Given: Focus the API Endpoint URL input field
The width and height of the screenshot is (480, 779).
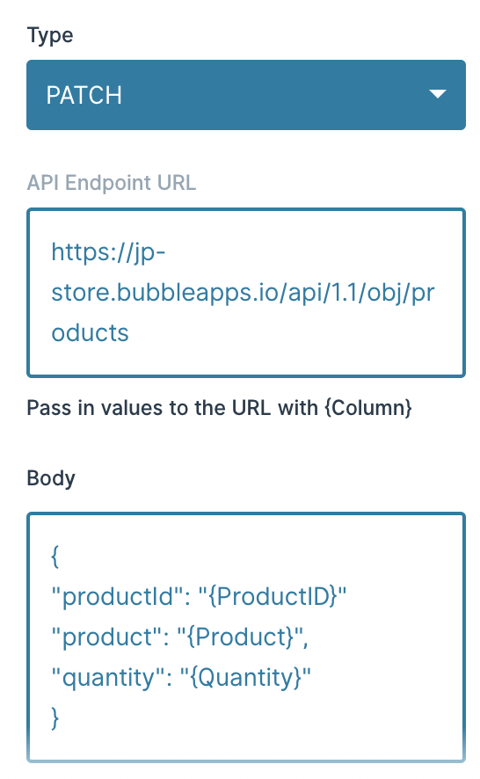Looking at the screenshot, I should (x=246, y=293).
